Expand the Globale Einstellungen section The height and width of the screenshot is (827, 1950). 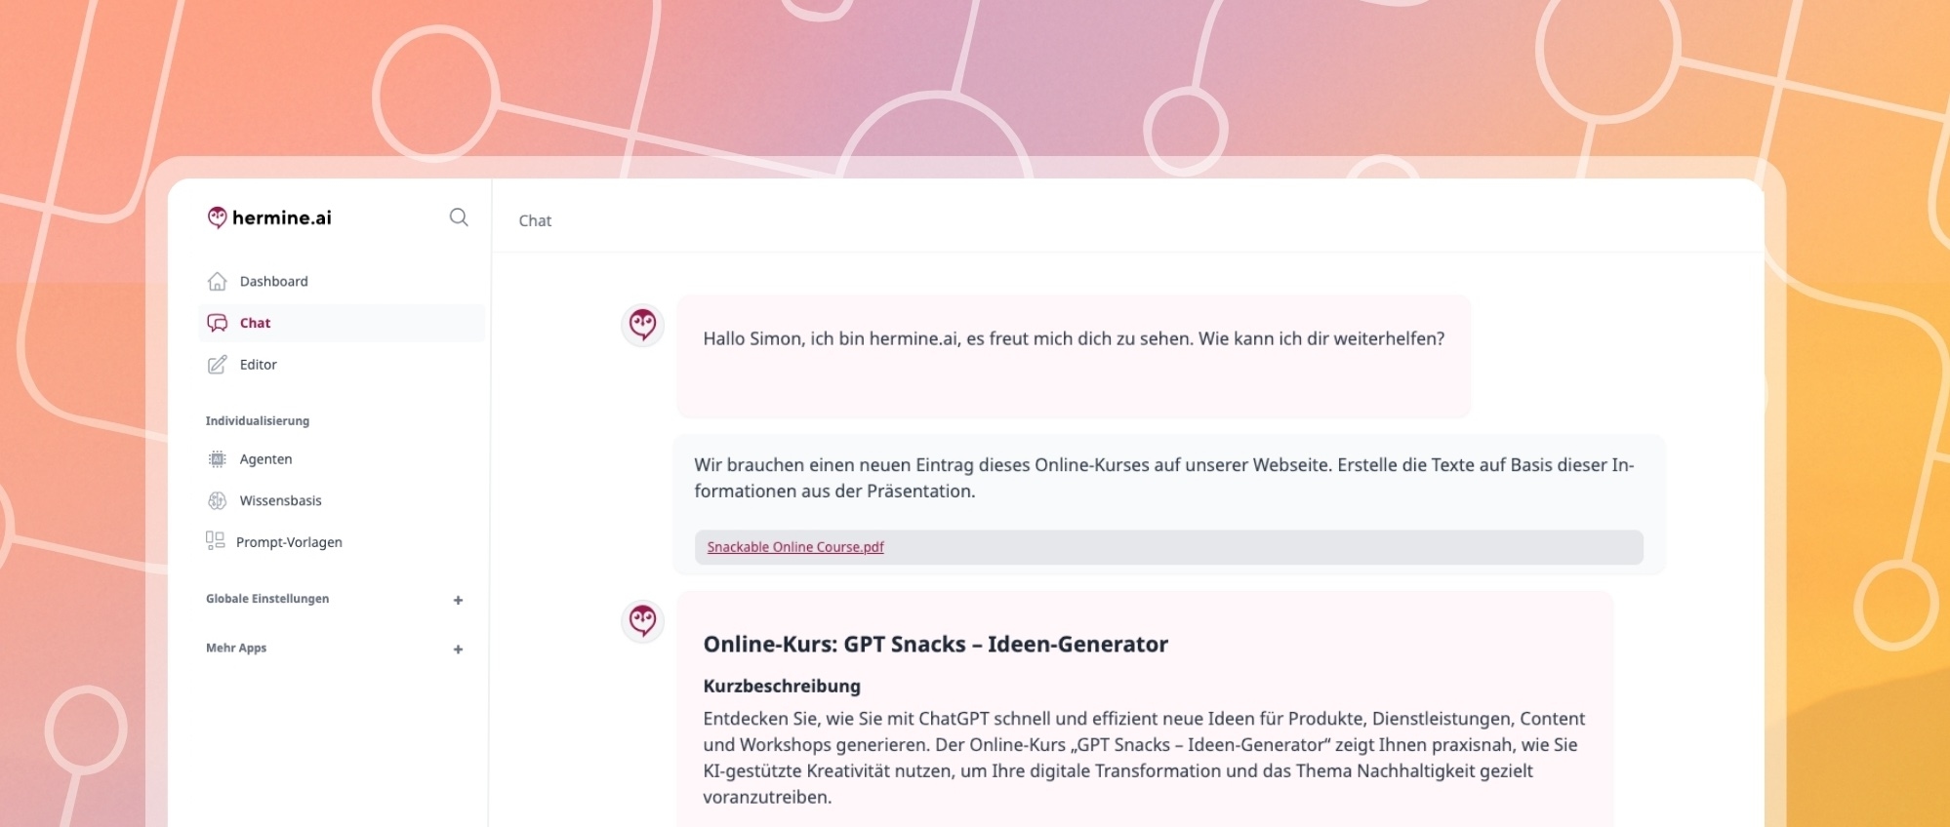point(458,600)
